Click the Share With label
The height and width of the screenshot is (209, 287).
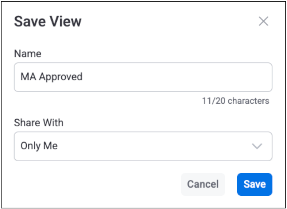[39, 123]
